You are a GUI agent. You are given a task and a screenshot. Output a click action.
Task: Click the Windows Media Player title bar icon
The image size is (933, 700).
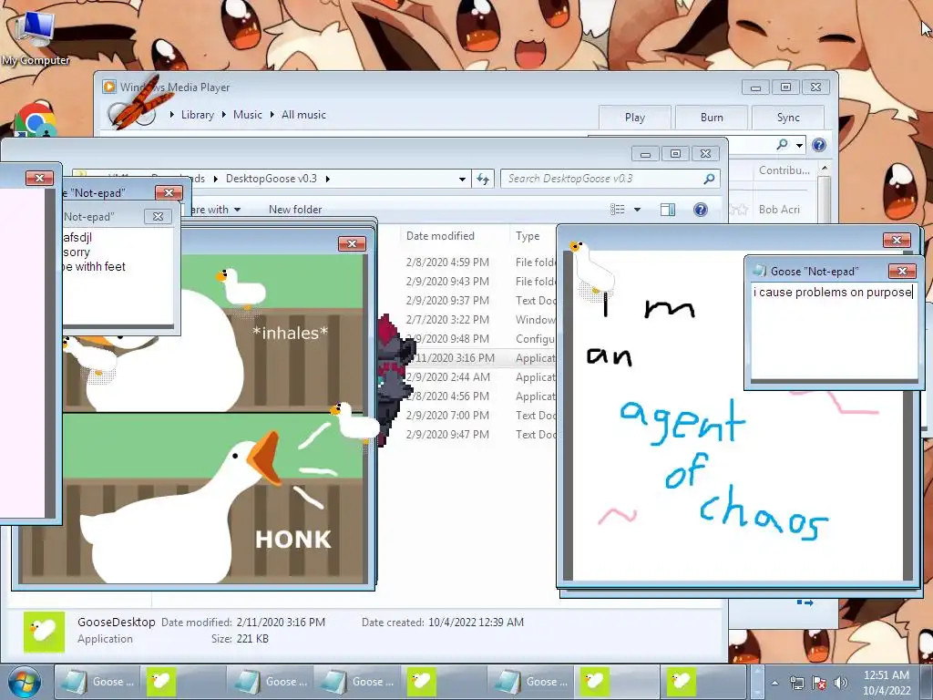109,87
